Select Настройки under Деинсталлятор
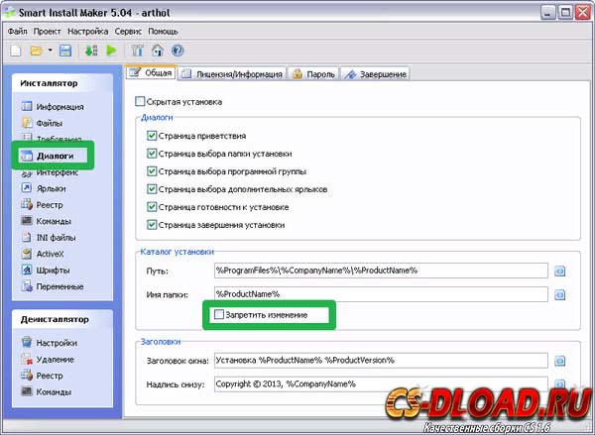Viewport: 595px width, 435px height. [49, 343]
